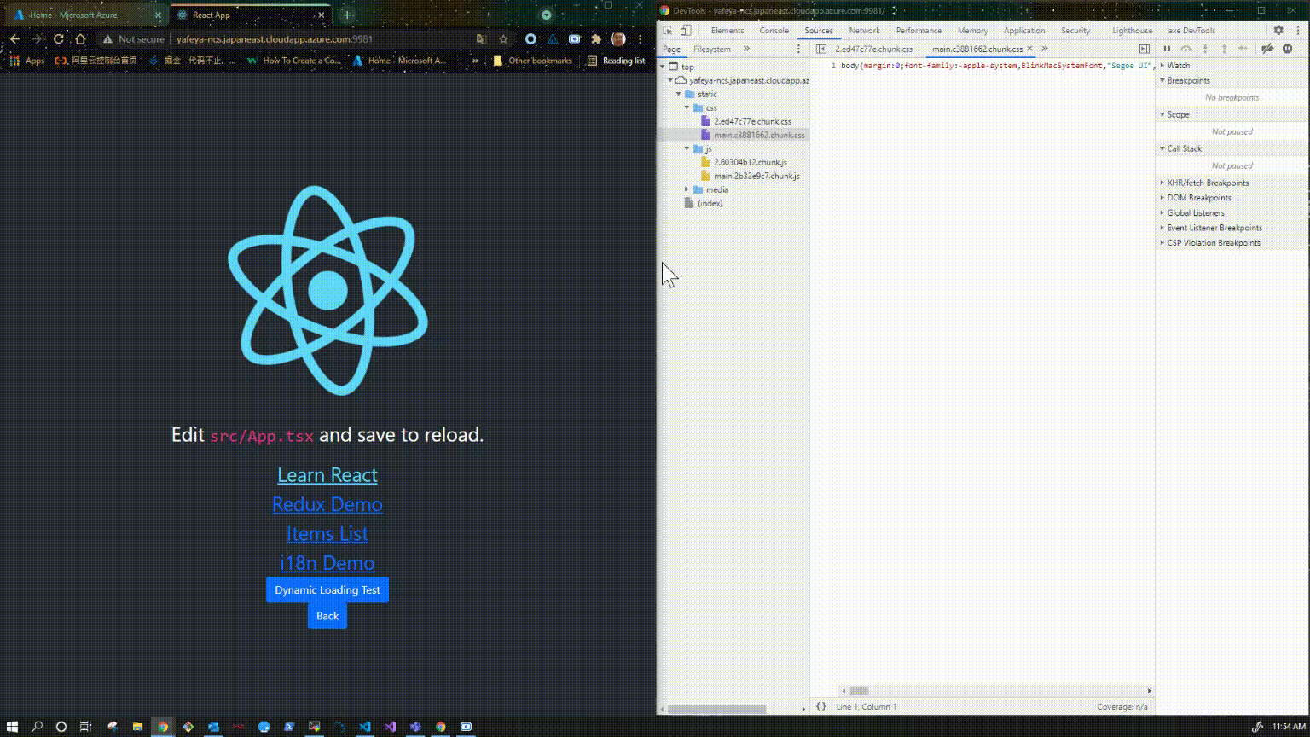The height and width of the screenshot is (737, 1310).
Task: Switch to the Elements tab
Action: point(727,31)
